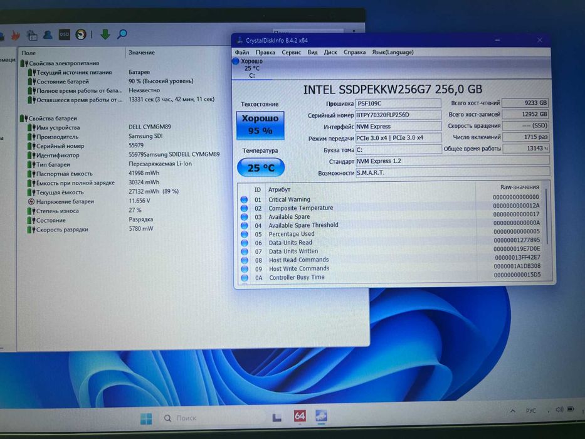Select the Свойства электропитания group row
585x439 pixels.
coord(60,63)
